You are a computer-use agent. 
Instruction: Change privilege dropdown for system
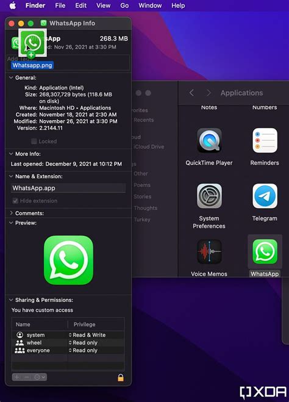tap(87, 335)
